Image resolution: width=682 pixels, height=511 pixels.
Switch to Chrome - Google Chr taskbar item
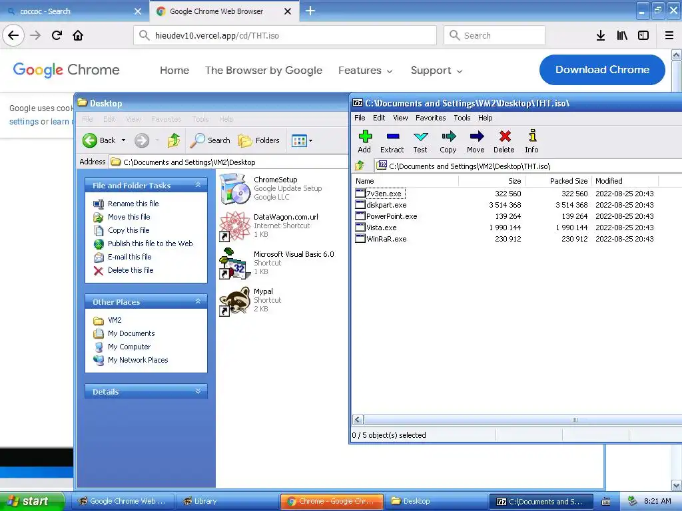332,501
